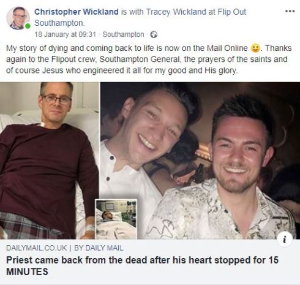Open the Flip Out Southampton location link
Screen dimensions: 300x285
point(140,17)
